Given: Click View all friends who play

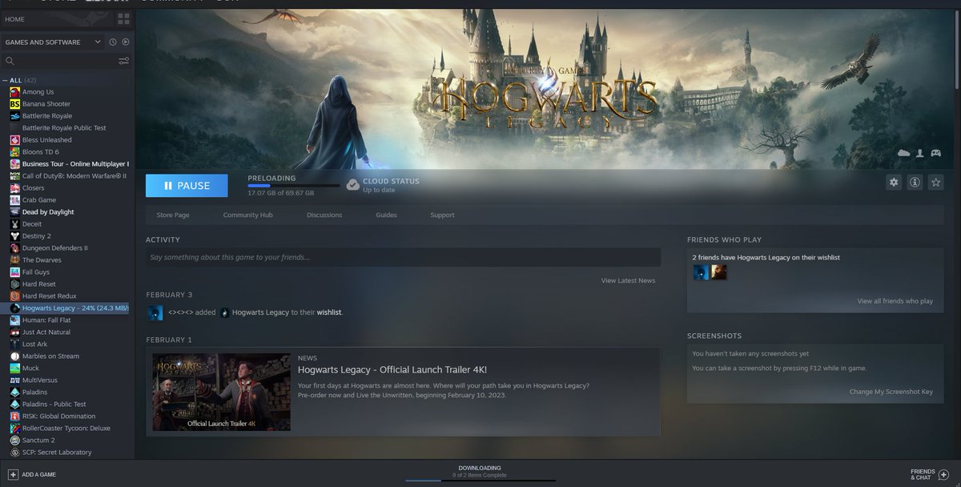Looking at the screenshot, I should tap(895, 301).
